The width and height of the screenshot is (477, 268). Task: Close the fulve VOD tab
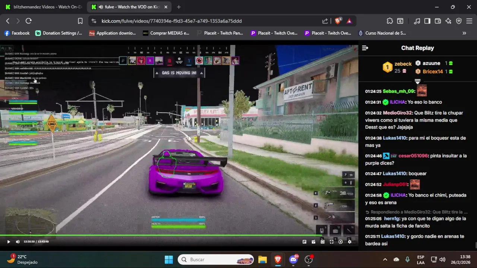[x=166, y=7]
